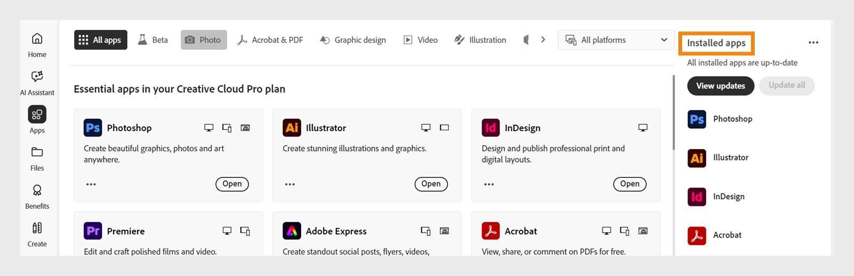Screen dimensions: 854x276
Task: Open the Installed apps panel options menu
Action: tap(813, 43)
